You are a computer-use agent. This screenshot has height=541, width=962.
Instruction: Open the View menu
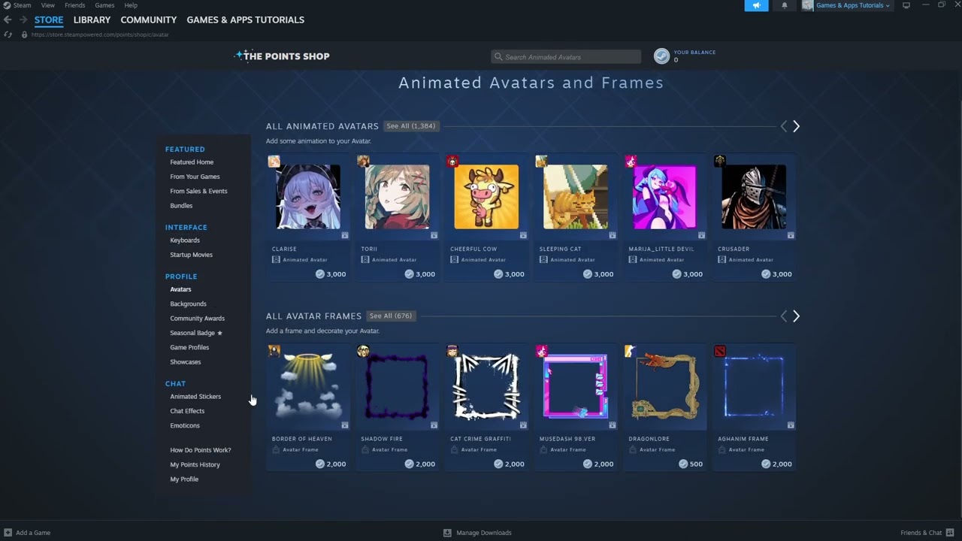(48, 5)
